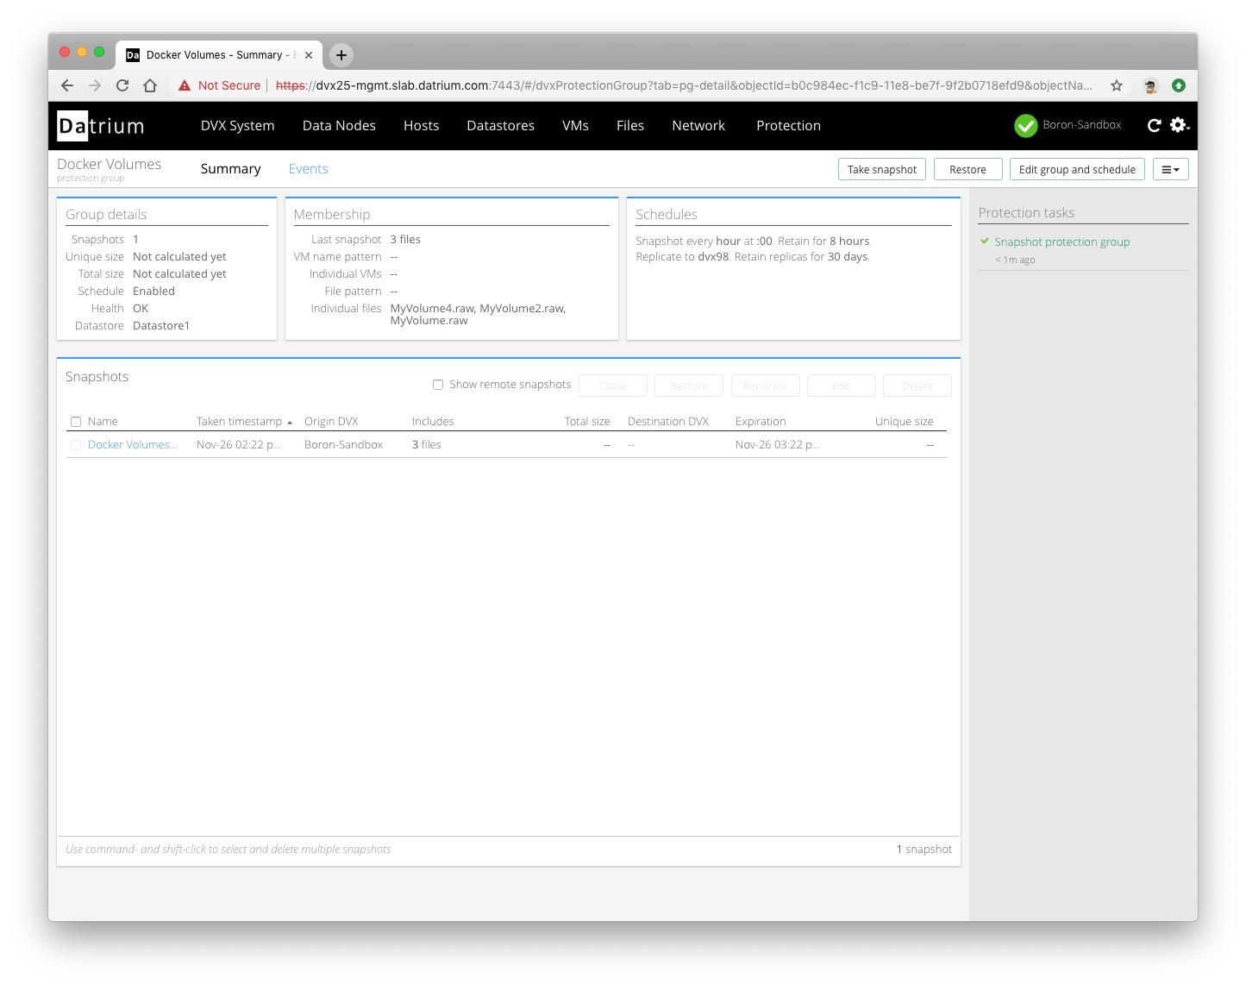Click the '3 files' snapshot row cell
The image size is (1246, 985).
[426, 445]
